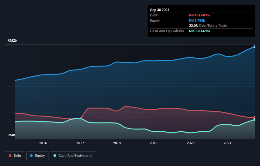Select the 2019 x-axis label
This screenshot has height=166, width=260.
point(154,143)
